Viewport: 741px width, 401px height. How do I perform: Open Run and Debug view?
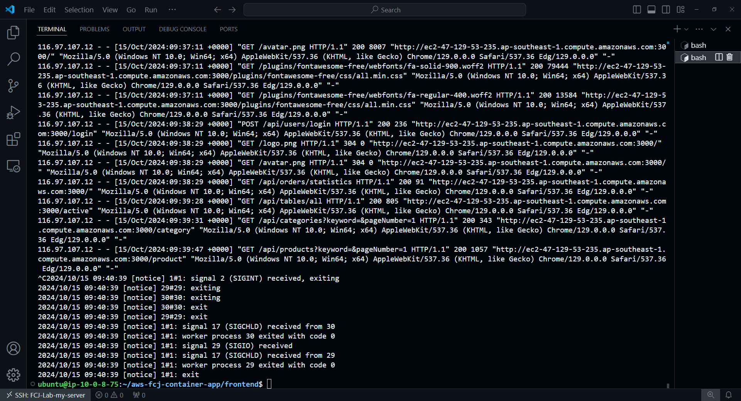(x=13, y=113)
